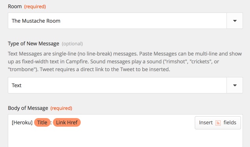Click the (optional) hint beside message type

pyautogui.click(x=72, y=44)
